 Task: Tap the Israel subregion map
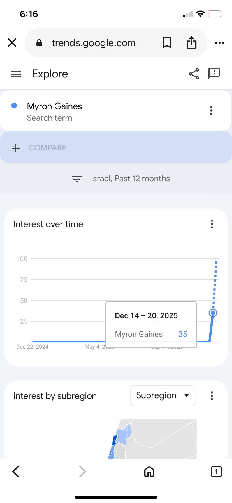tap(120, 441)
